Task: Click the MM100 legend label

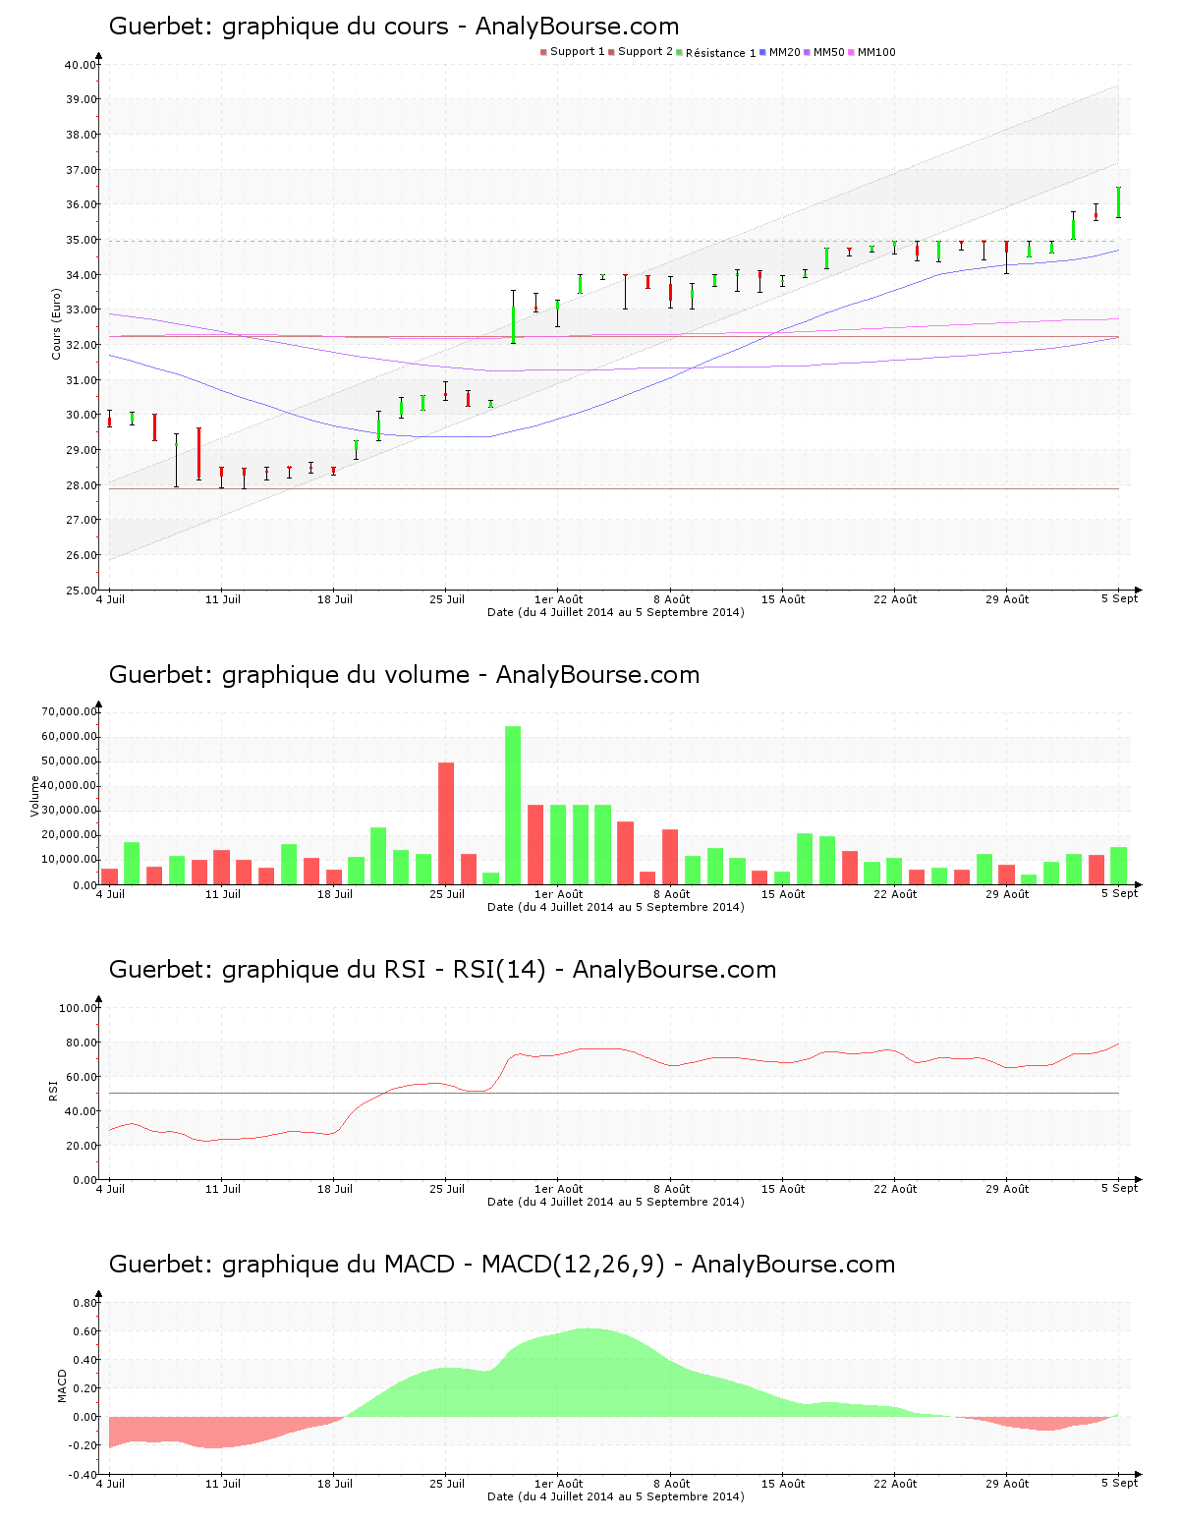Action: [x=876, y=52]
